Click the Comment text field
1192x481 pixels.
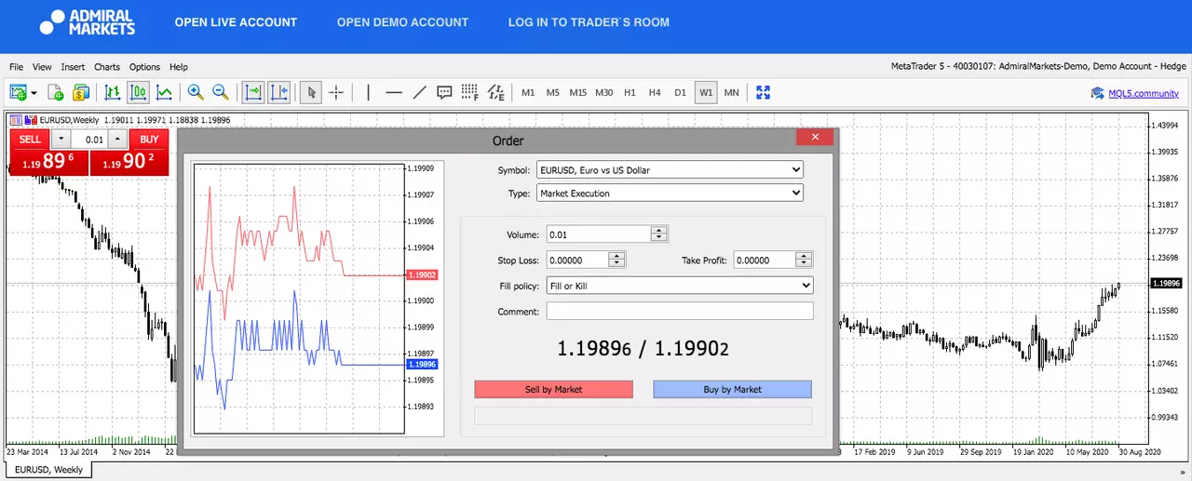[x=680, y=311]
